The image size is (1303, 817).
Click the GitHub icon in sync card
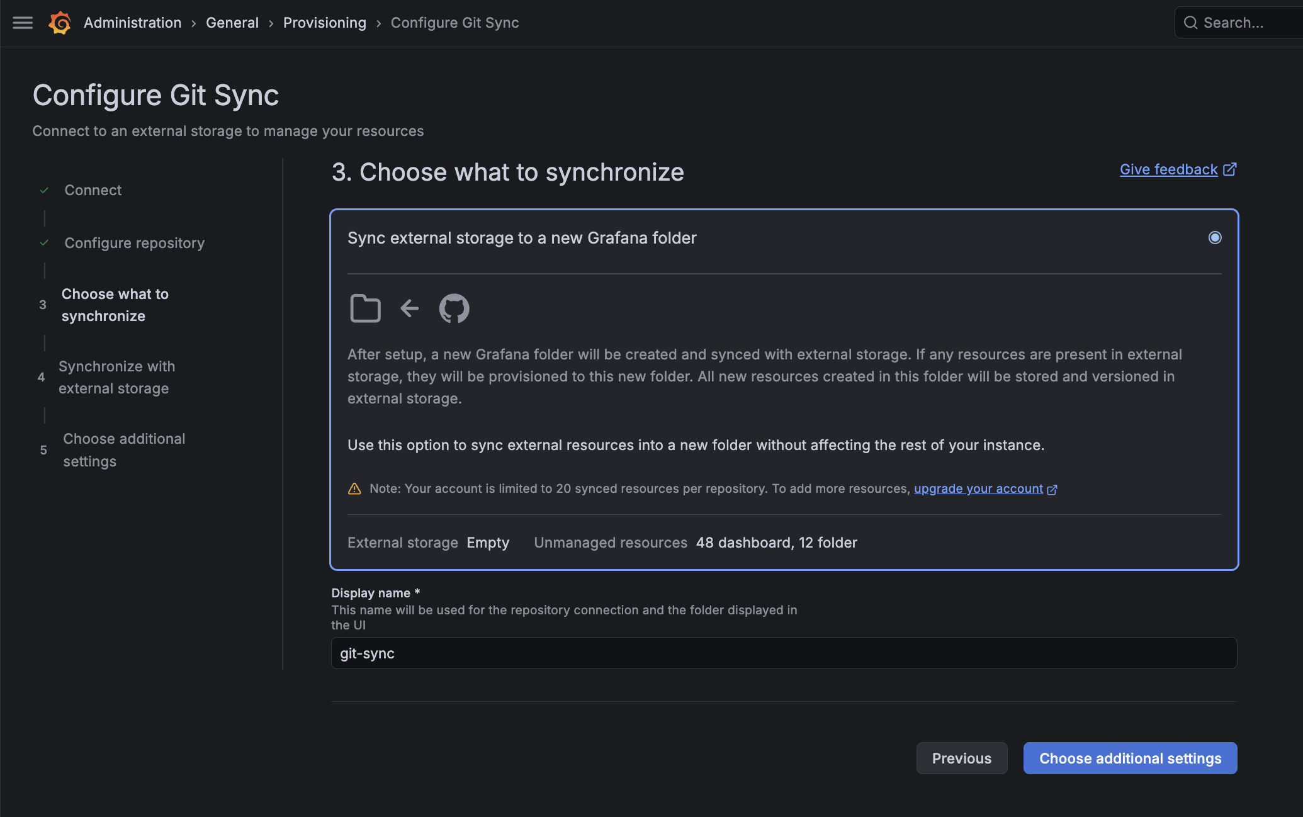[x=454, y=308]
